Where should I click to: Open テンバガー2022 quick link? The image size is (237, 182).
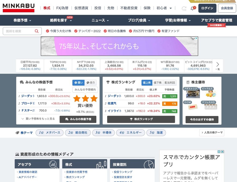(x=87, y=31)
